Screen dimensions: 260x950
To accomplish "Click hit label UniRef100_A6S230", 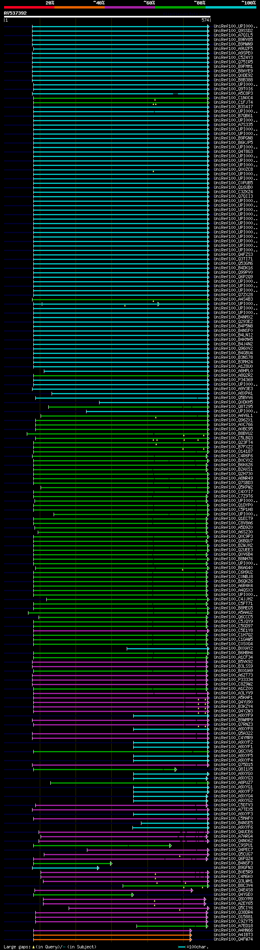I will [233, 532].
